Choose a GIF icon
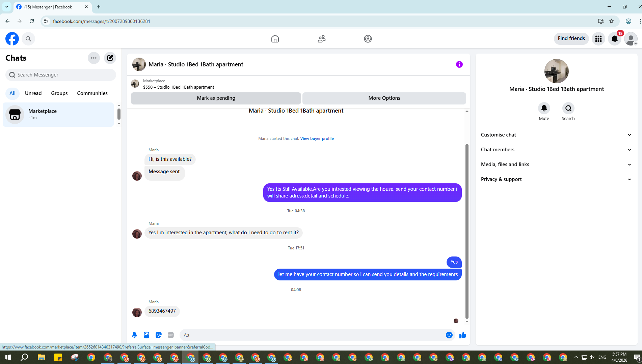 [171, 335]
